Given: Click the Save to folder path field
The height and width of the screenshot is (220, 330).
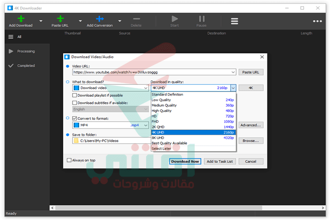Looking at the screenshot, I should tap(112, 141).
